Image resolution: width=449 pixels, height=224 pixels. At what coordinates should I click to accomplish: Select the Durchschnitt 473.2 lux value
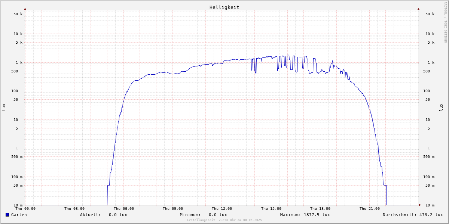[430, 215]
